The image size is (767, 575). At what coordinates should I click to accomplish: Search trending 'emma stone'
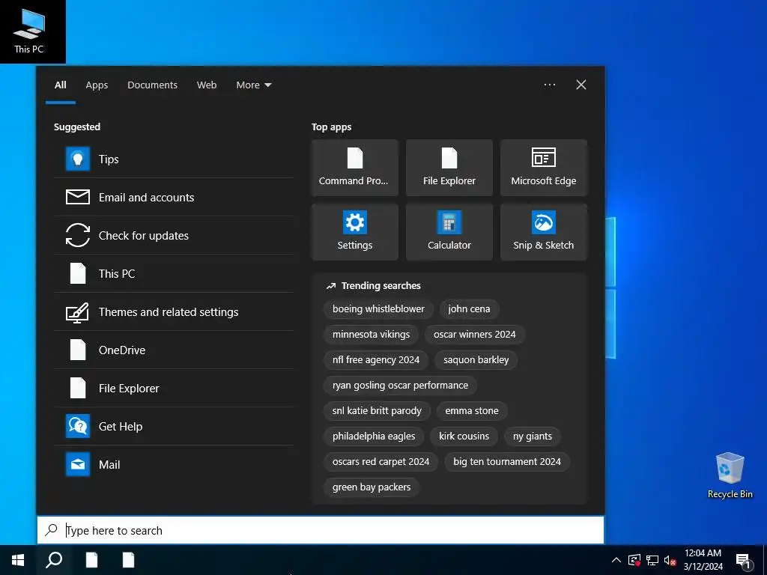[x=472, y=411]
